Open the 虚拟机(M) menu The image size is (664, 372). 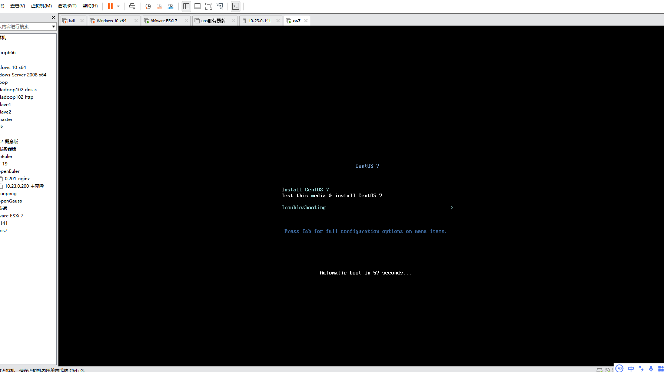41,6
